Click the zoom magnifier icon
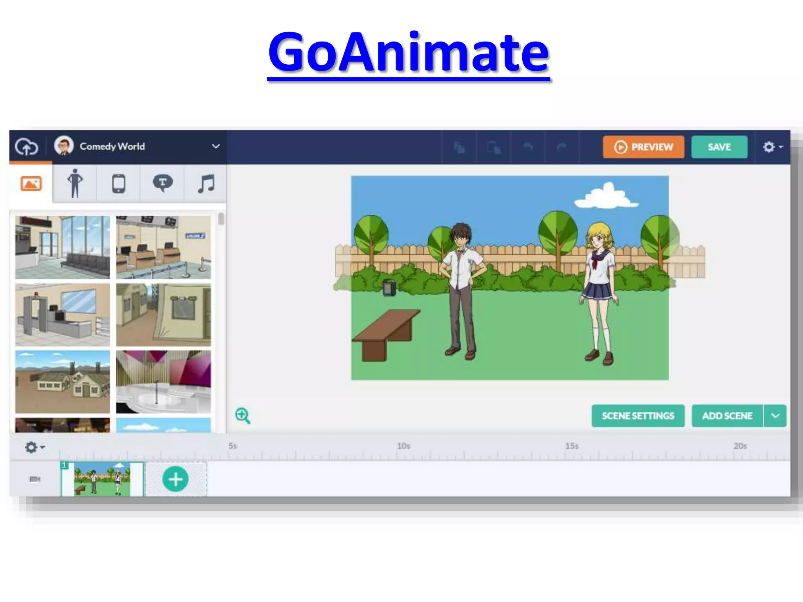The height and width of the screenshot is (602, 803). [x=243, y=415]
